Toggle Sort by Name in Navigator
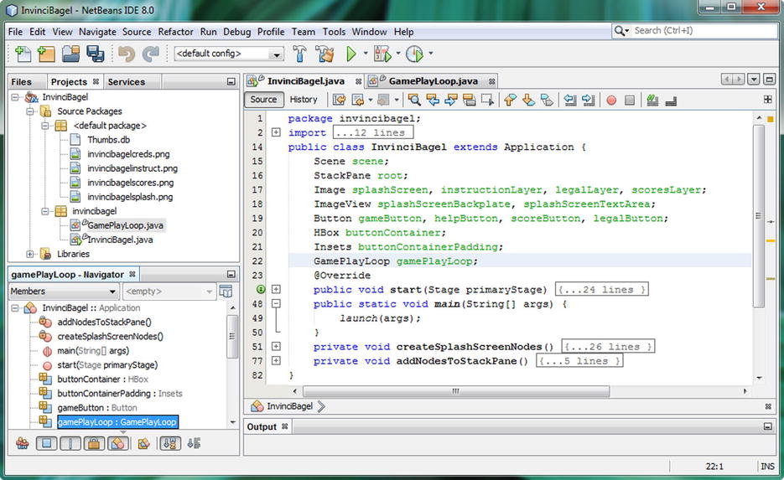Screen dimensions: 784x480 click(170, 443)
